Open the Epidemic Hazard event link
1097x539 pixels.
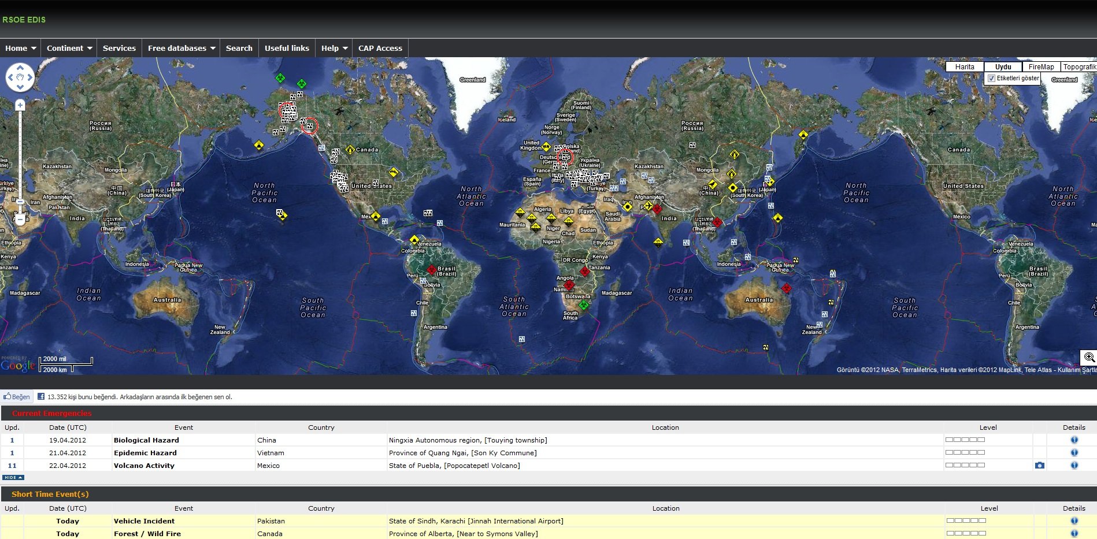click(145, 453)
